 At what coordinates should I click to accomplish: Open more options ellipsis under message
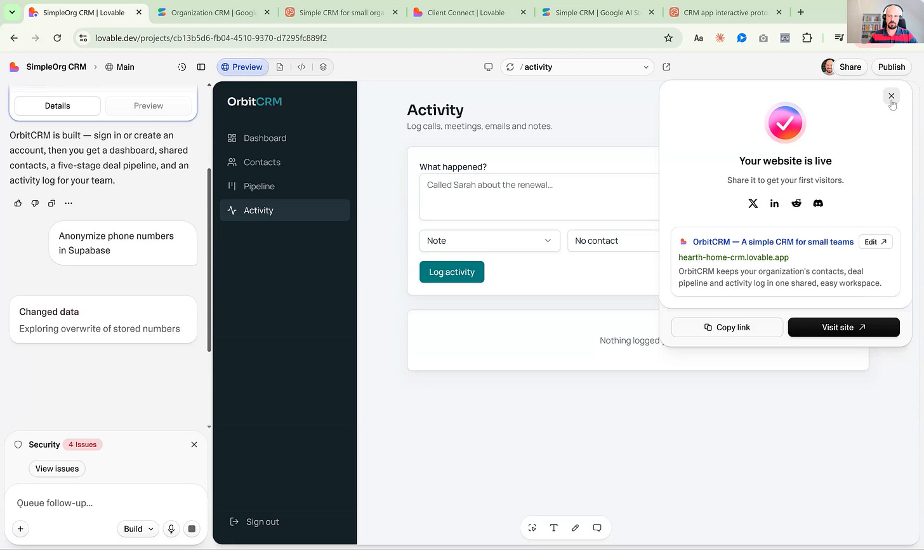coord(69,203)
